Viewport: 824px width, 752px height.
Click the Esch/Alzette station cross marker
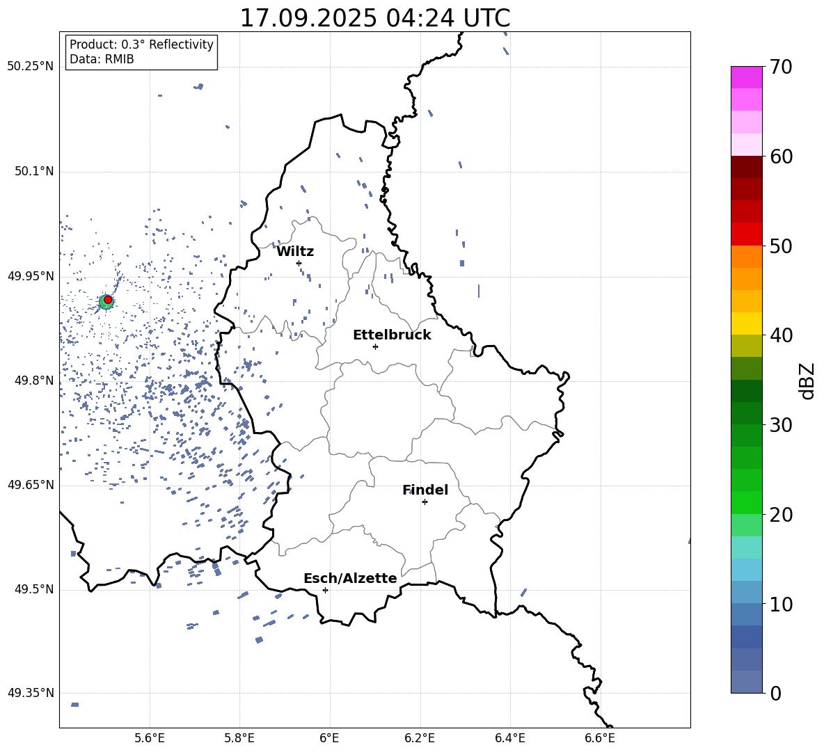(x=325, y=590)
